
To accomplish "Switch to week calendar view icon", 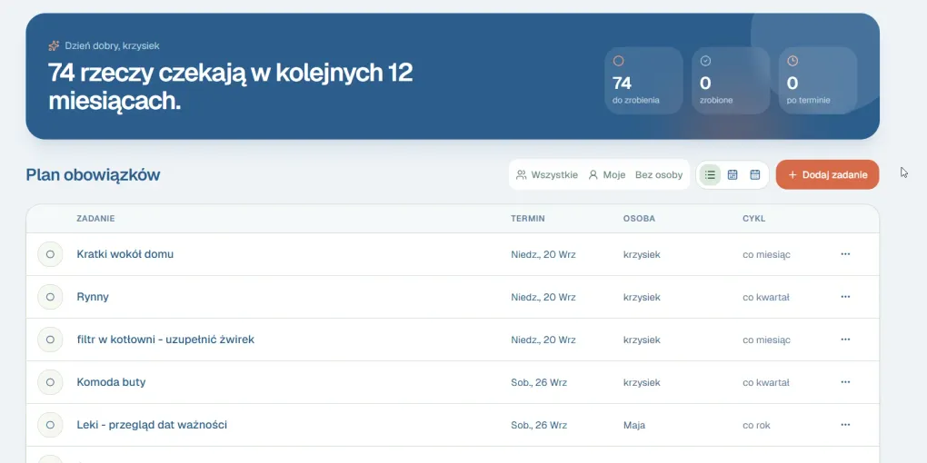I will click(733, 175).
